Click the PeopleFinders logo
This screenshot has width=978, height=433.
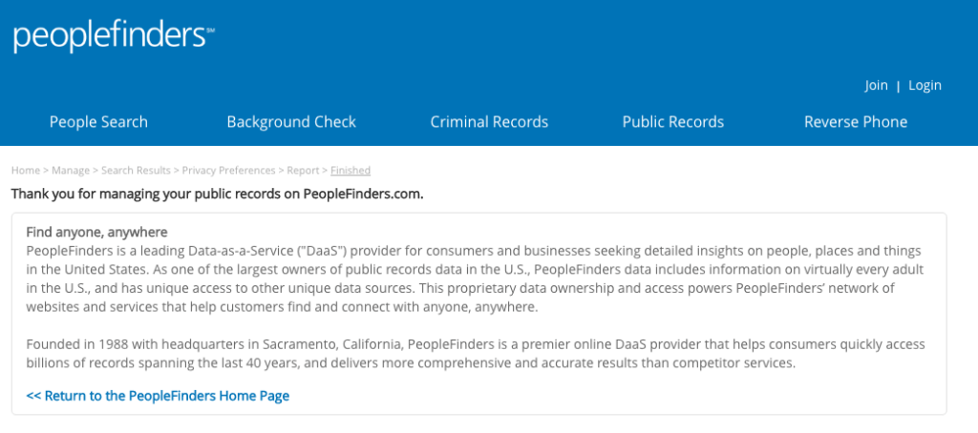pos(113,35)
